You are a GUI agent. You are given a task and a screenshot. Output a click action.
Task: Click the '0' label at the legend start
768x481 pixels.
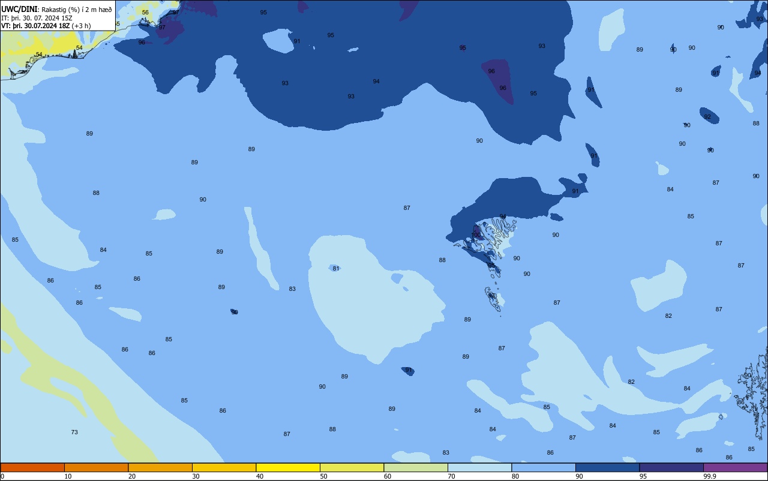point(2,476)
